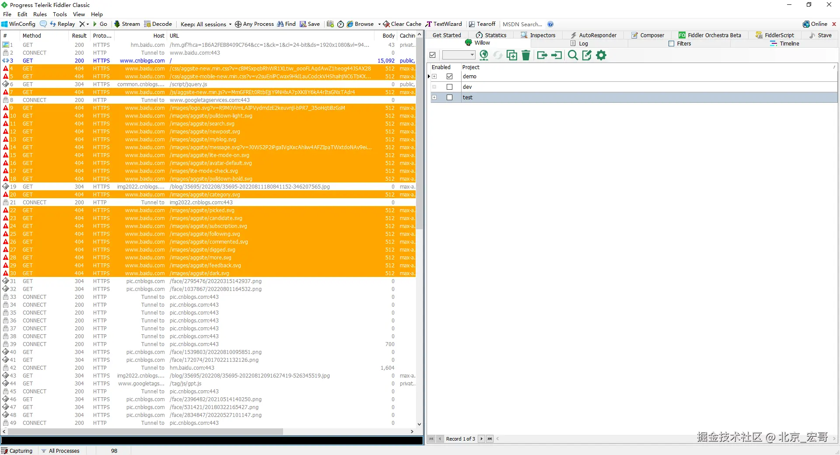Click the Willow edit pencil icon
Viewport: 840px width, 455px height.
point(587,55)
